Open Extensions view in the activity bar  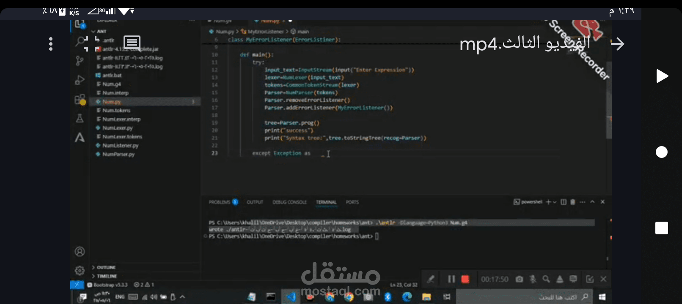pos(80,100)
